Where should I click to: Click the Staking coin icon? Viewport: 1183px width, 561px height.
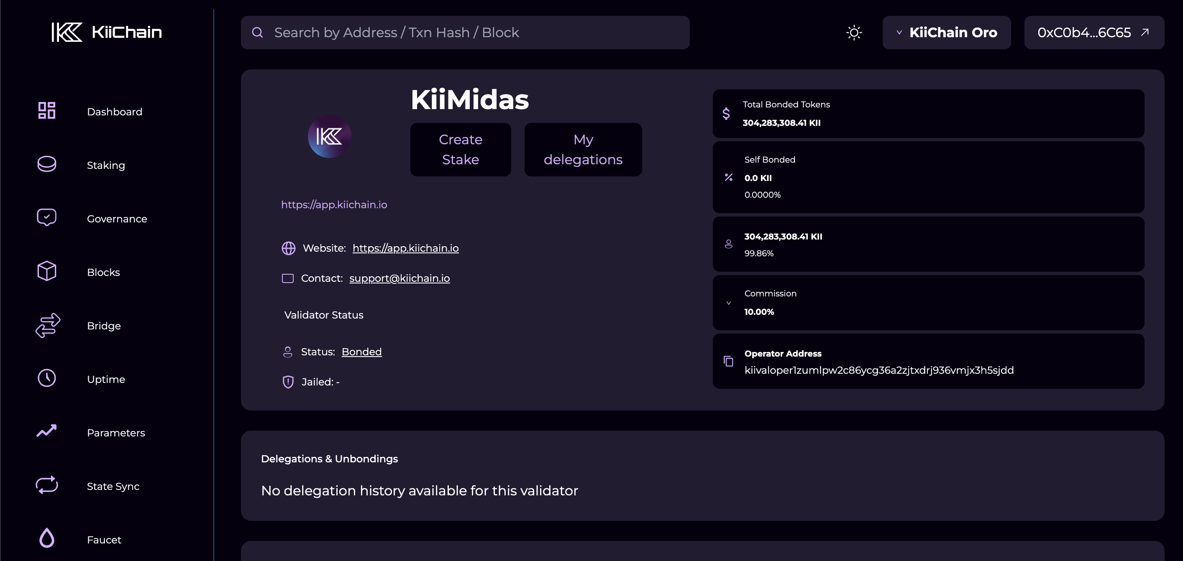[x=46, y=164]
